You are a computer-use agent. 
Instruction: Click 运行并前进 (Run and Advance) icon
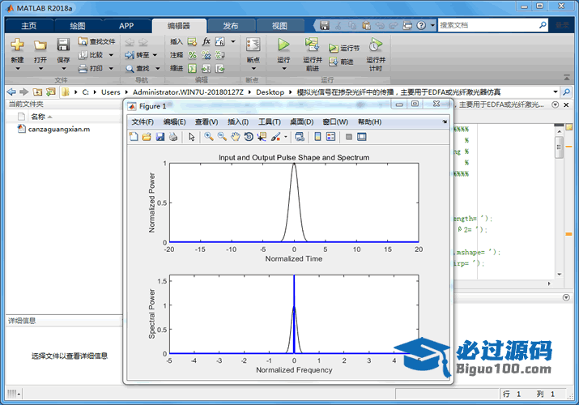point(313,45)
